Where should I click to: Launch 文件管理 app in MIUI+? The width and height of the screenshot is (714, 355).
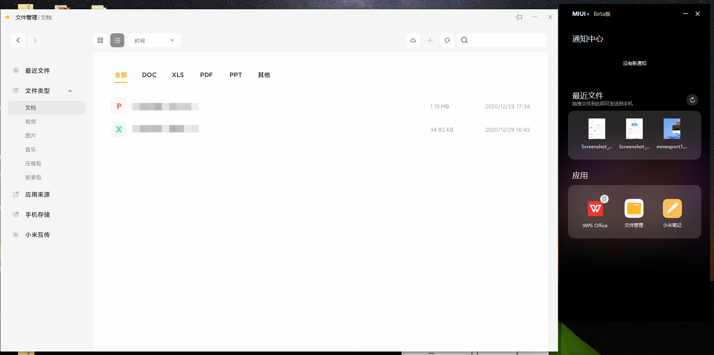pos(634,209)
